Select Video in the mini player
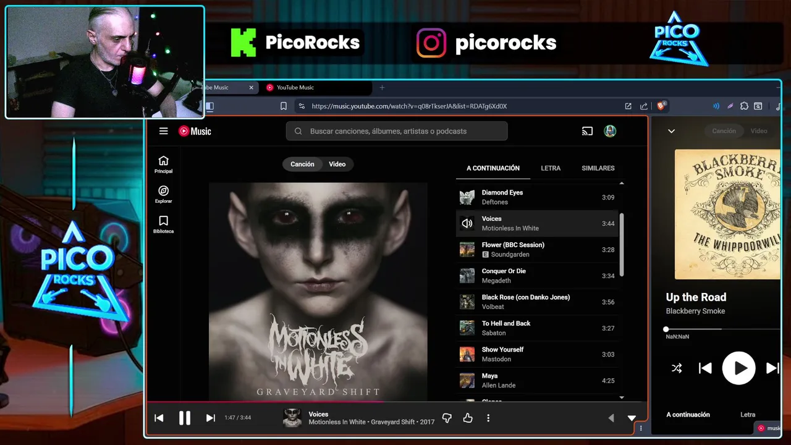The height and width of the screenshot is (445, 791). click(x=759, y=131)
